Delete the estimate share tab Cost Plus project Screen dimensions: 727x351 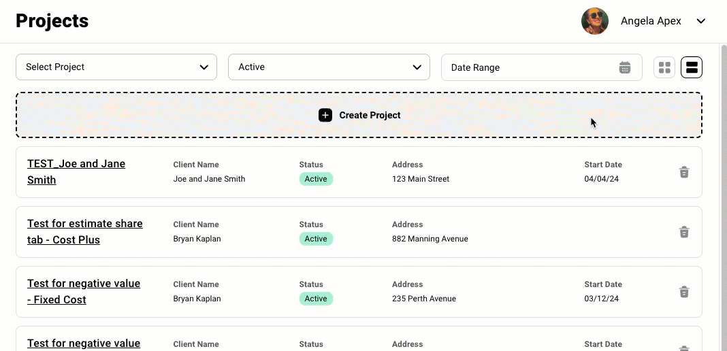click(684, 232)
